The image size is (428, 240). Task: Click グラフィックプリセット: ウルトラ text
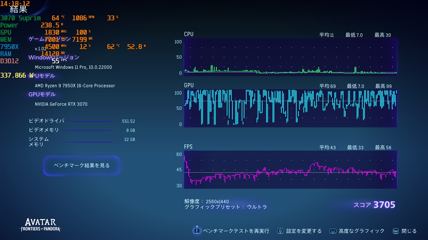point(225,207)
